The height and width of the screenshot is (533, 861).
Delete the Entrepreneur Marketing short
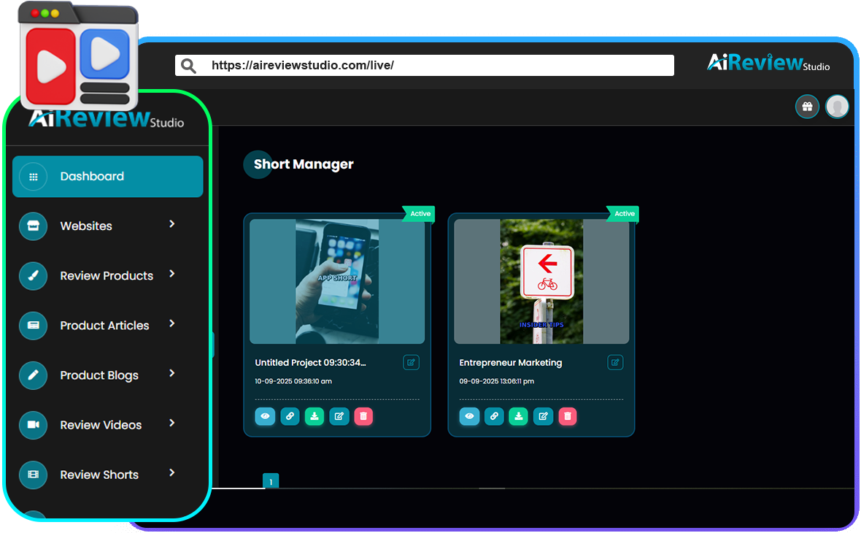coord(567,416)
